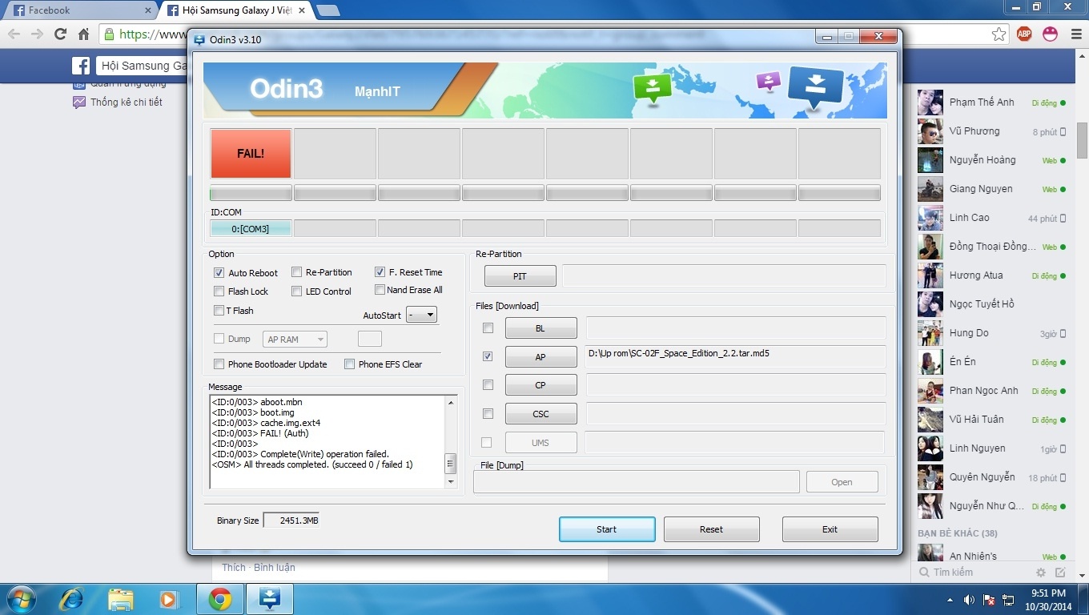1089x615 pixels.
Task: Open Internet Explorer from taskbar
Action: pos(72,599)
